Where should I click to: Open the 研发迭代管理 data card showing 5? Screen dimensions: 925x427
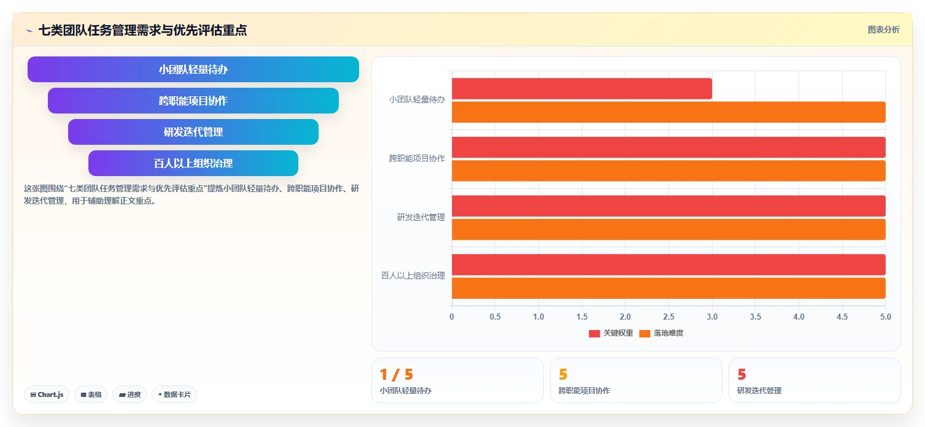click(815, 380)
